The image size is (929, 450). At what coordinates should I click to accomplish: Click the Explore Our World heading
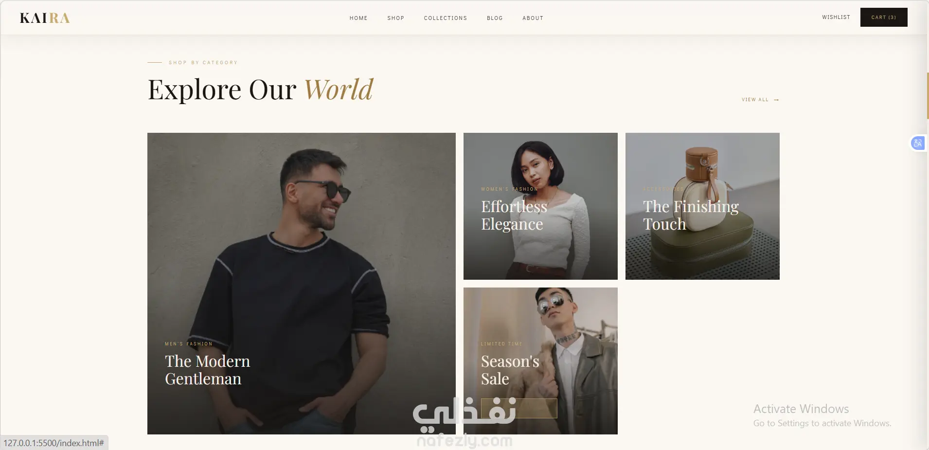click(x=260, y=90)
